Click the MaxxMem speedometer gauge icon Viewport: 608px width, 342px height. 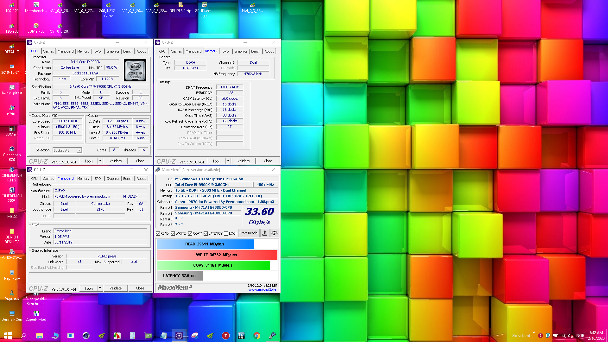click(x=275, y=233)
